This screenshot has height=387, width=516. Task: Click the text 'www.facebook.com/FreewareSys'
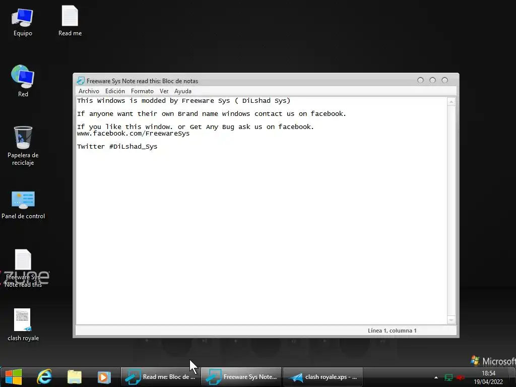pyautogui.click(x=133, y=133)
